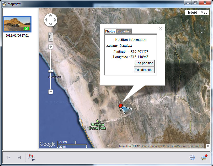Click the globe icon in bottom toolbar
Screen dimensions: 213x166
192,157
